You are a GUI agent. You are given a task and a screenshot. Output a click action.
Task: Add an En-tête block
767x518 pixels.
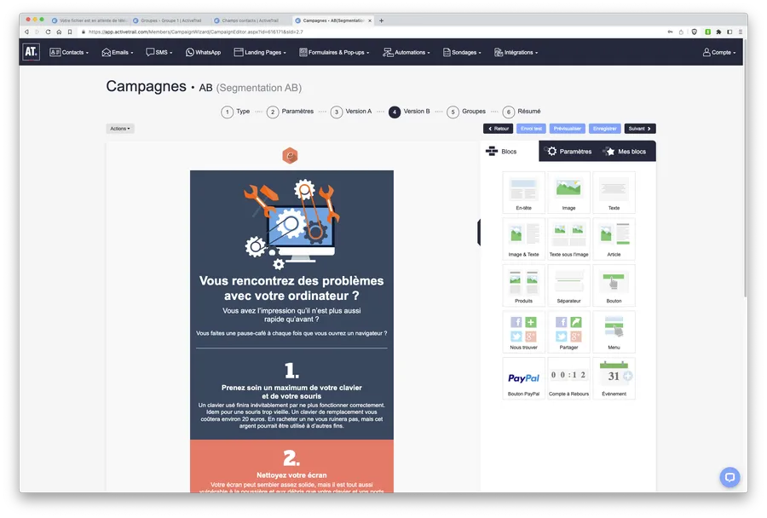(x=523, y=193)
